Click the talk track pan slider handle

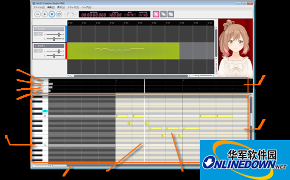click(x=54, y=39)
